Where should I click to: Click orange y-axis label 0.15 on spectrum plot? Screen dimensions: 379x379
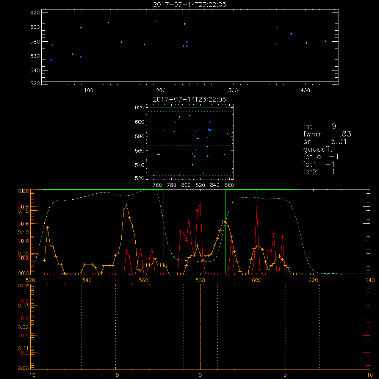tap(23, 211)
